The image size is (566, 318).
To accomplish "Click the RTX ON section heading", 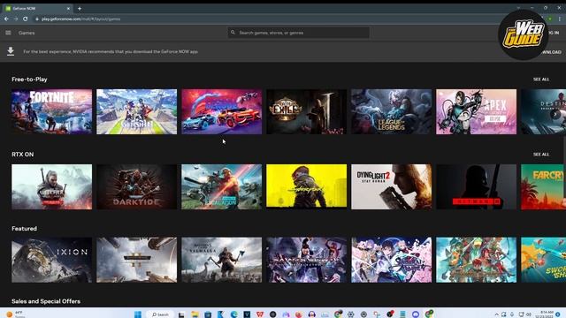I will point(22,155).
